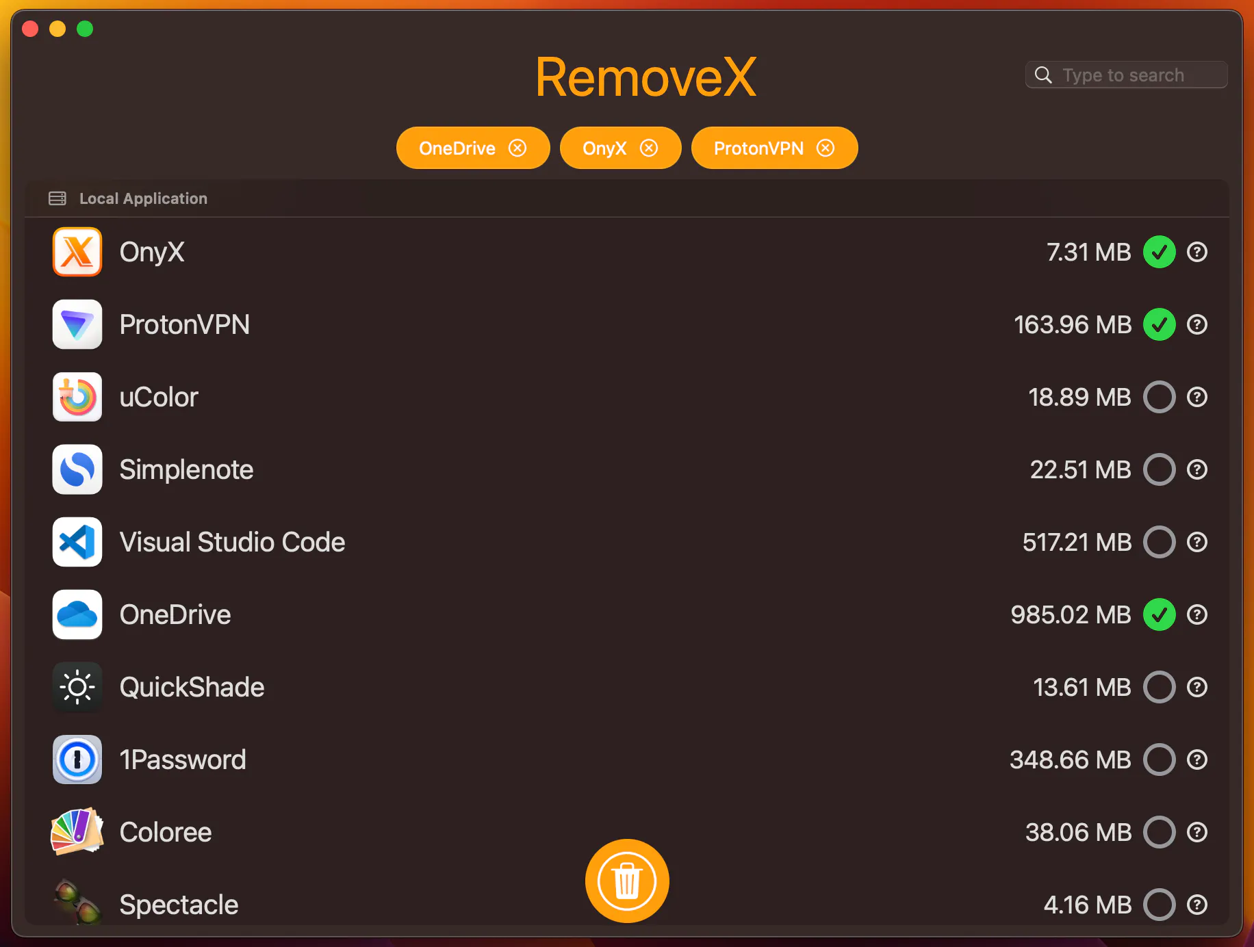Open help info for 1Password
This screenshot has height=947, width=1254.
(x=1197, y=760)
